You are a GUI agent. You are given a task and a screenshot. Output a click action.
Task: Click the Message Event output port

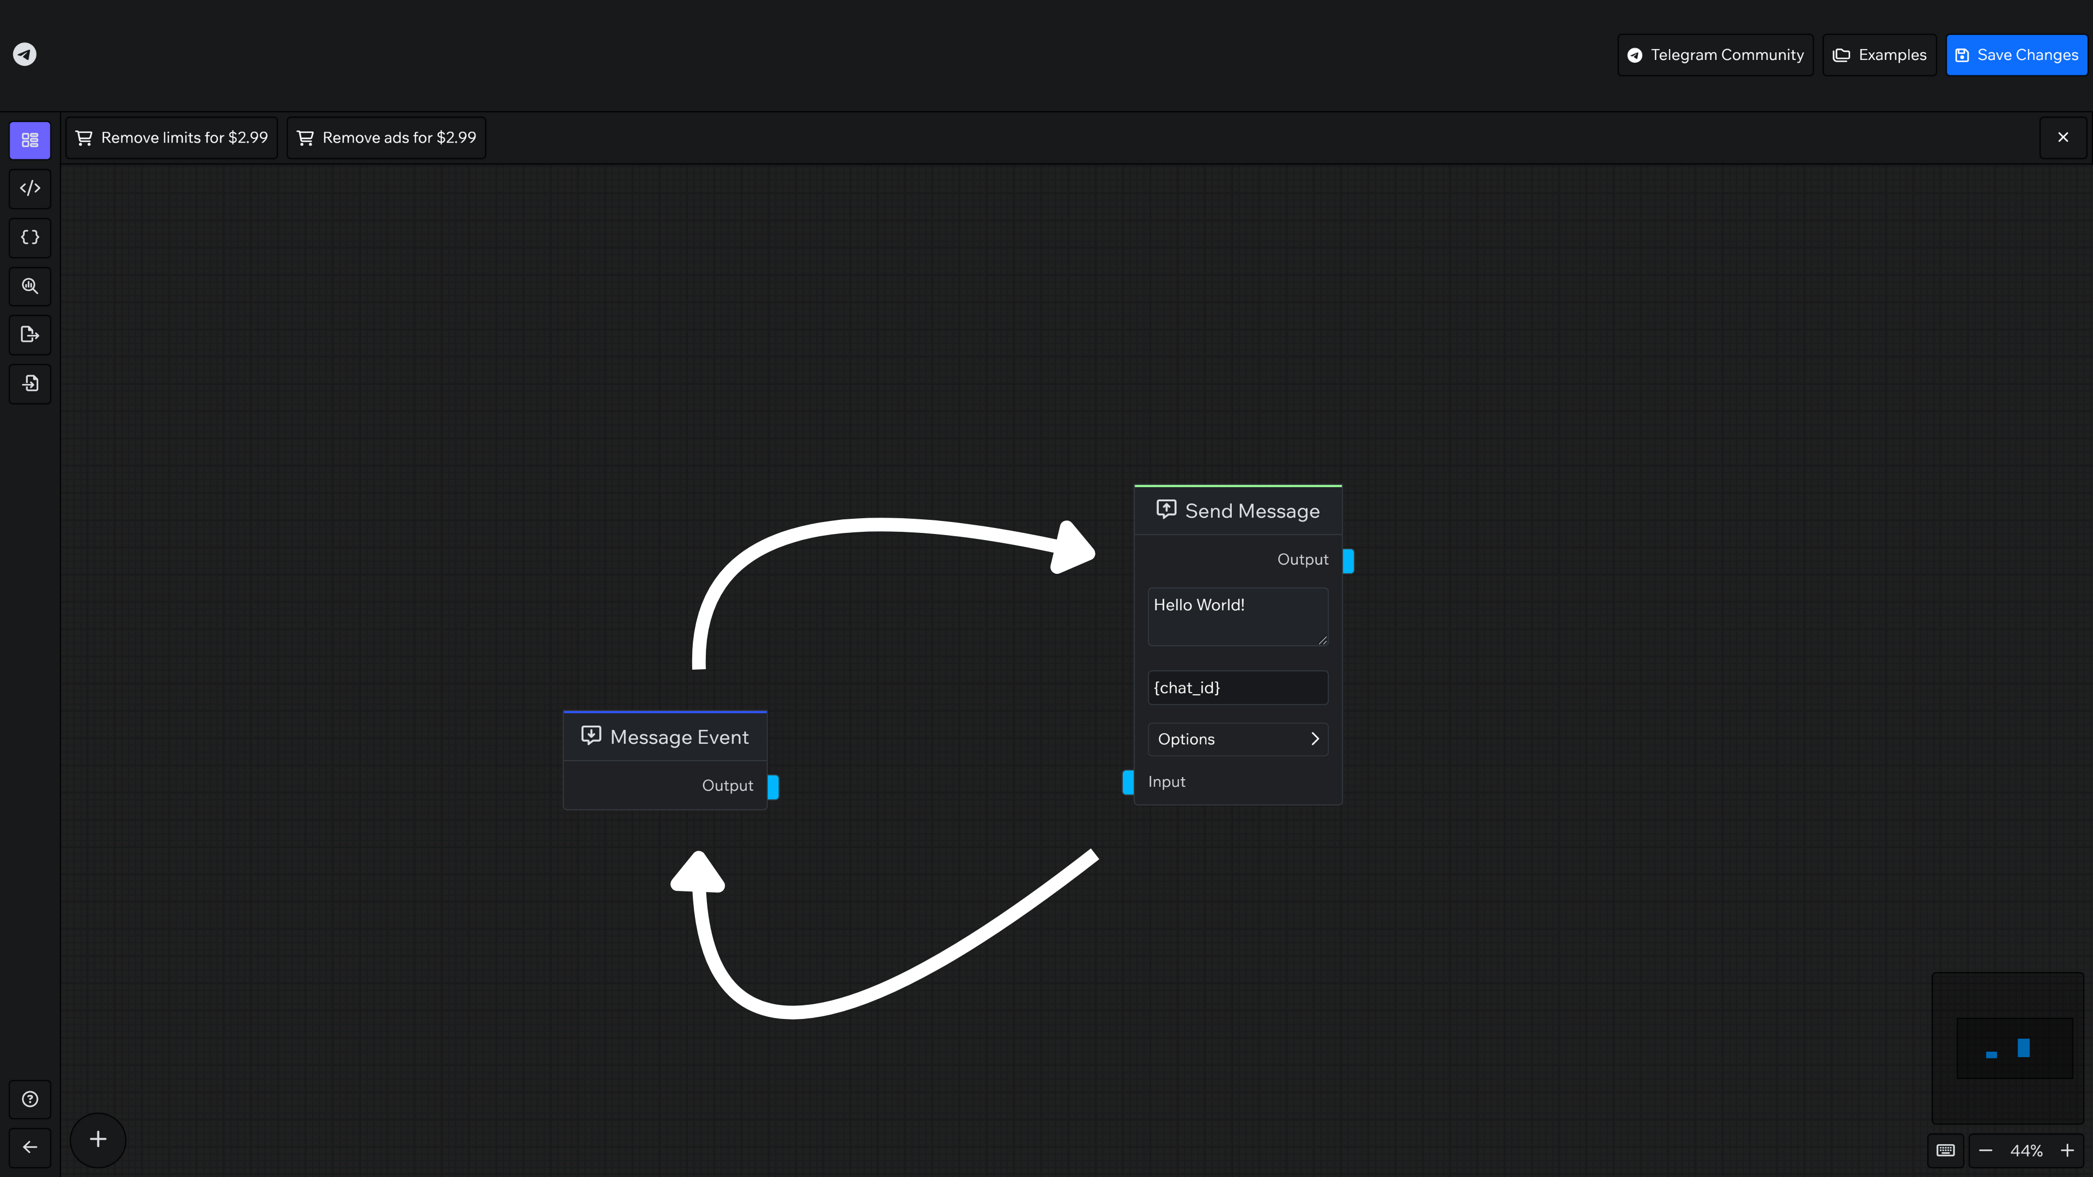(x=773, y=787)
